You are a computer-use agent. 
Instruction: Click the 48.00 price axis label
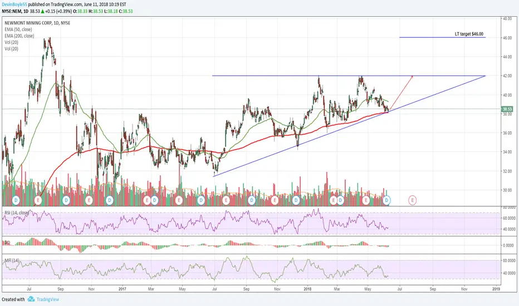(507, 18)
